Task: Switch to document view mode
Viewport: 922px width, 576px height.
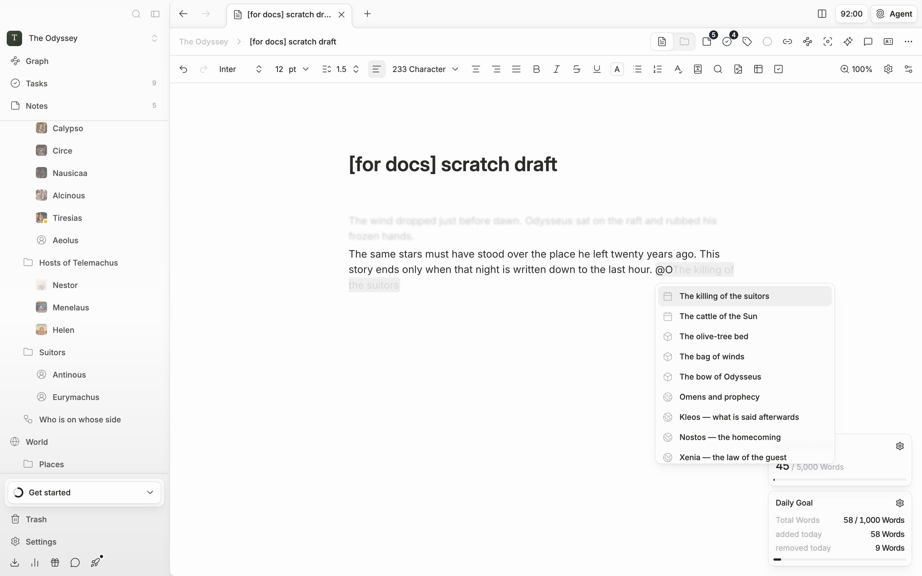Action: pyautogui.click(x=662, y=42)
